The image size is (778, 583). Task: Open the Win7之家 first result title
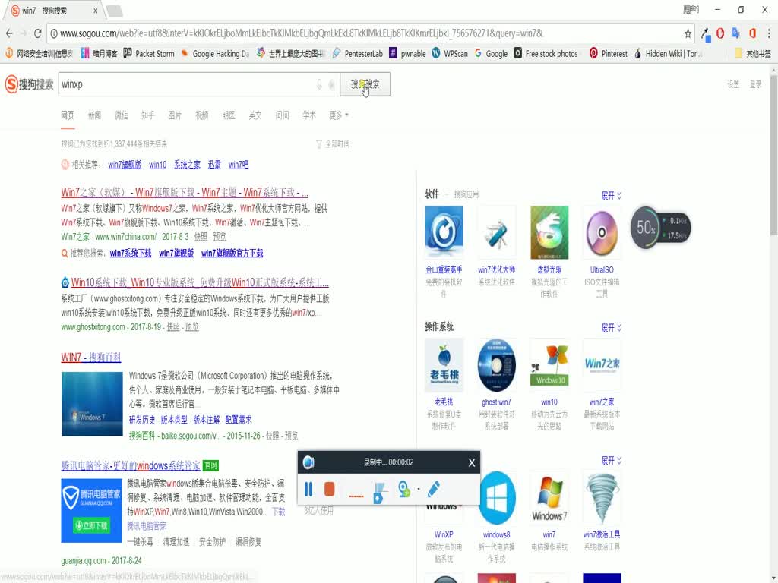coord(185,192)
